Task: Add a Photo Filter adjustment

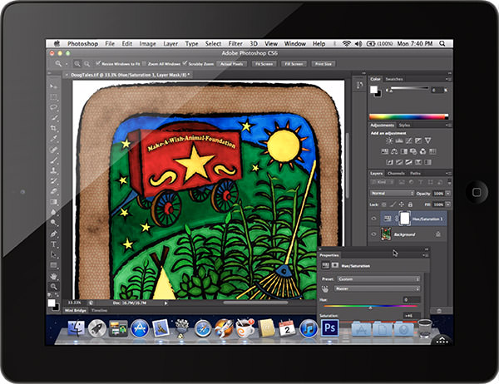Action: (x=413, y=151)
